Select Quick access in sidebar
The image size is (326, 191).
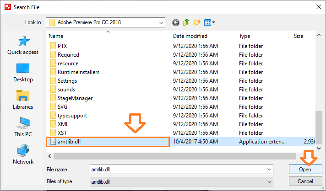coord(23,46)
